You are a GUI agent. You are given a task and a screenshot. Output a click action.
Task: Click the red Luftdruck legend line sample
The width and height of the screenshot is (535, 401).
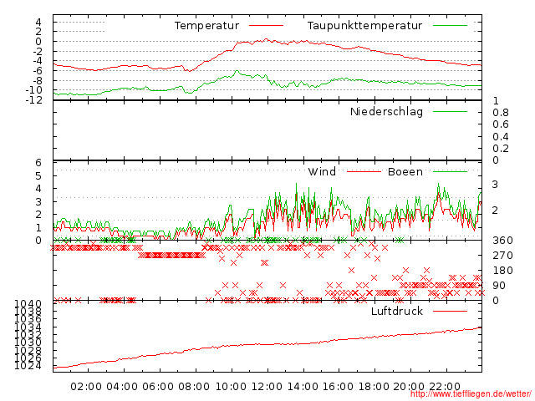[x=450, y=312]
